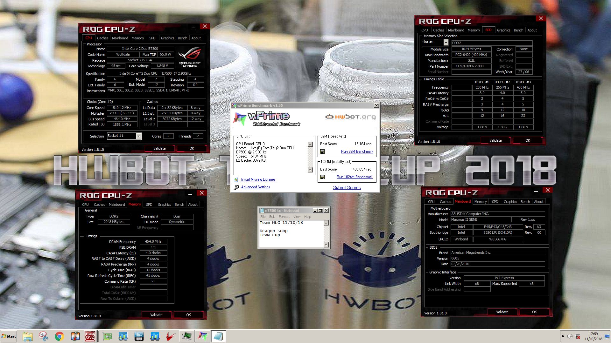Image resolution: width=611 pixels, height=343 pixels.
Task: Click the Republic of Gamers logo in CPU-Z
Action: [x=190, y=57]
